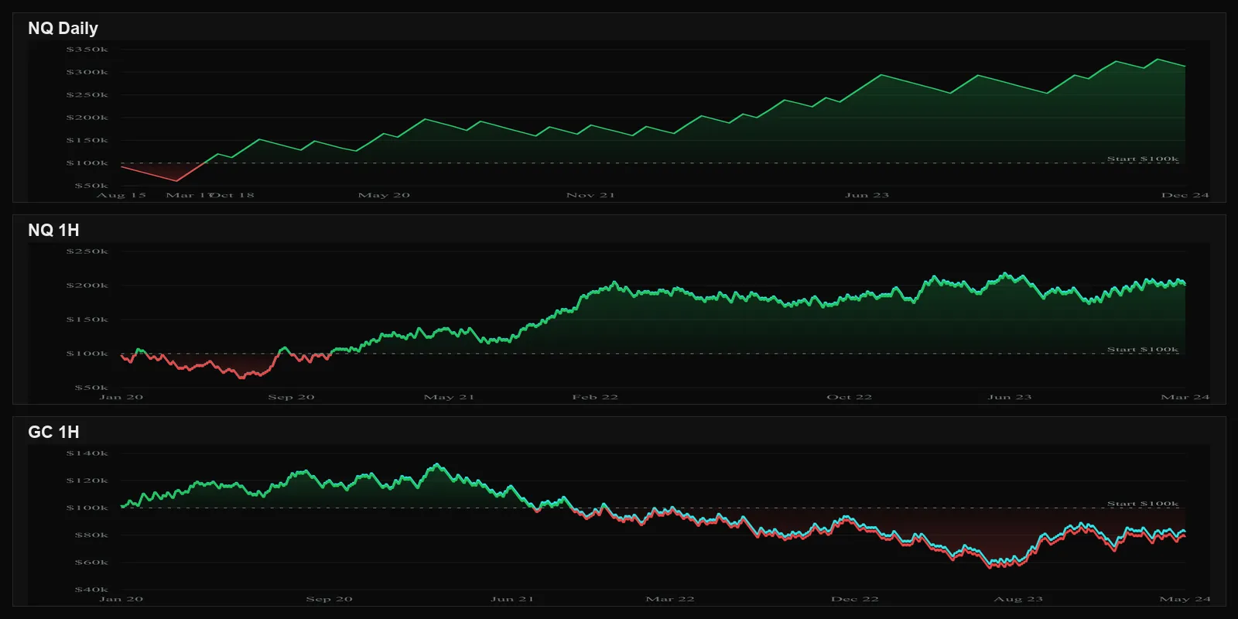The width and height of the screenshot is (1238, 619).
Task: Select the $200k axis label in NQ Daily
Action: pos(87,118)
